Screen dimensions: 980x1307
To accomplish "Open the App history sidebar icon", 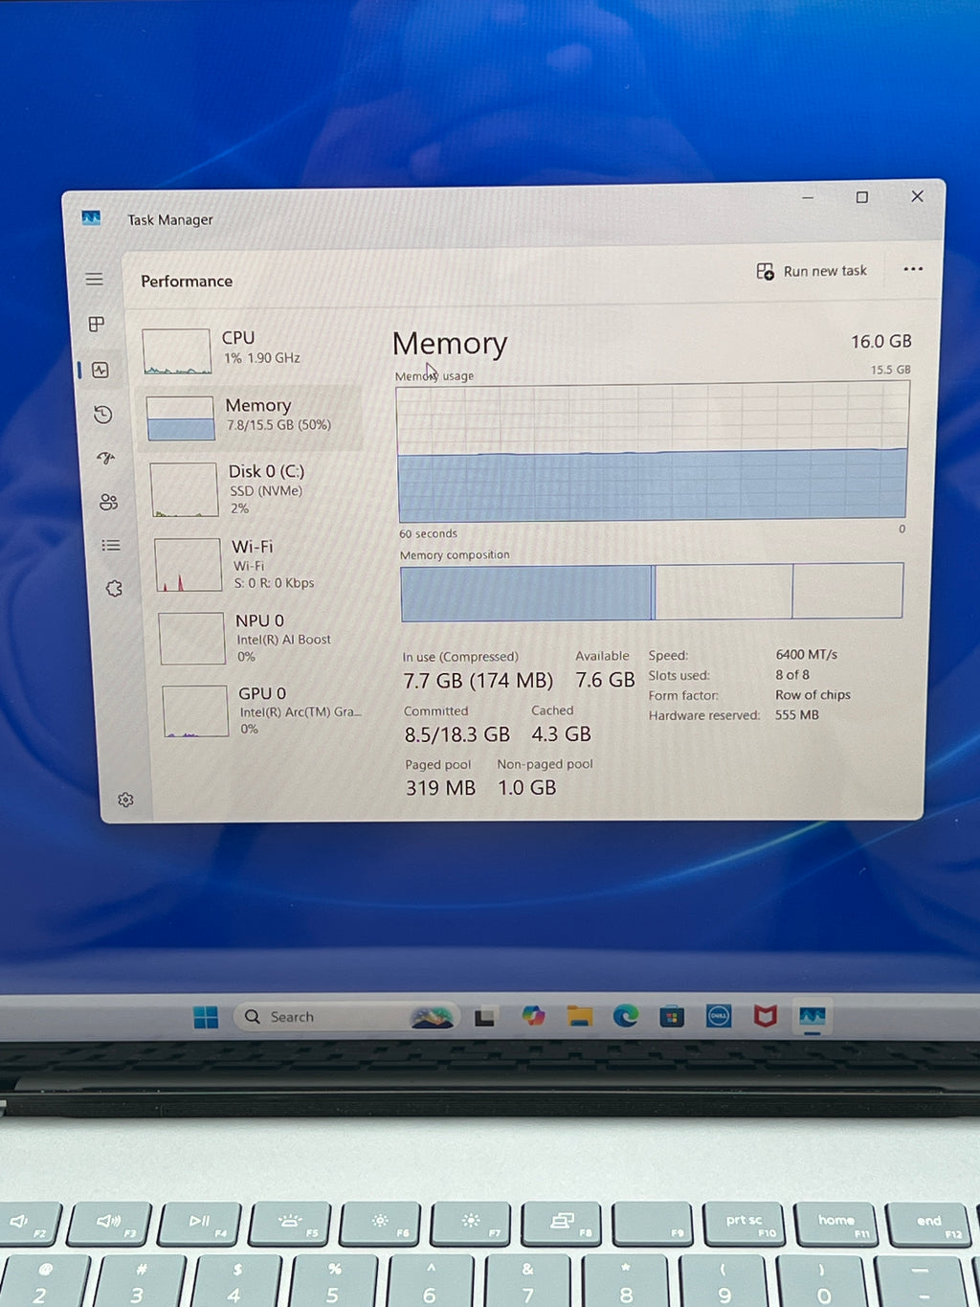I will click(x=103, y=415).
